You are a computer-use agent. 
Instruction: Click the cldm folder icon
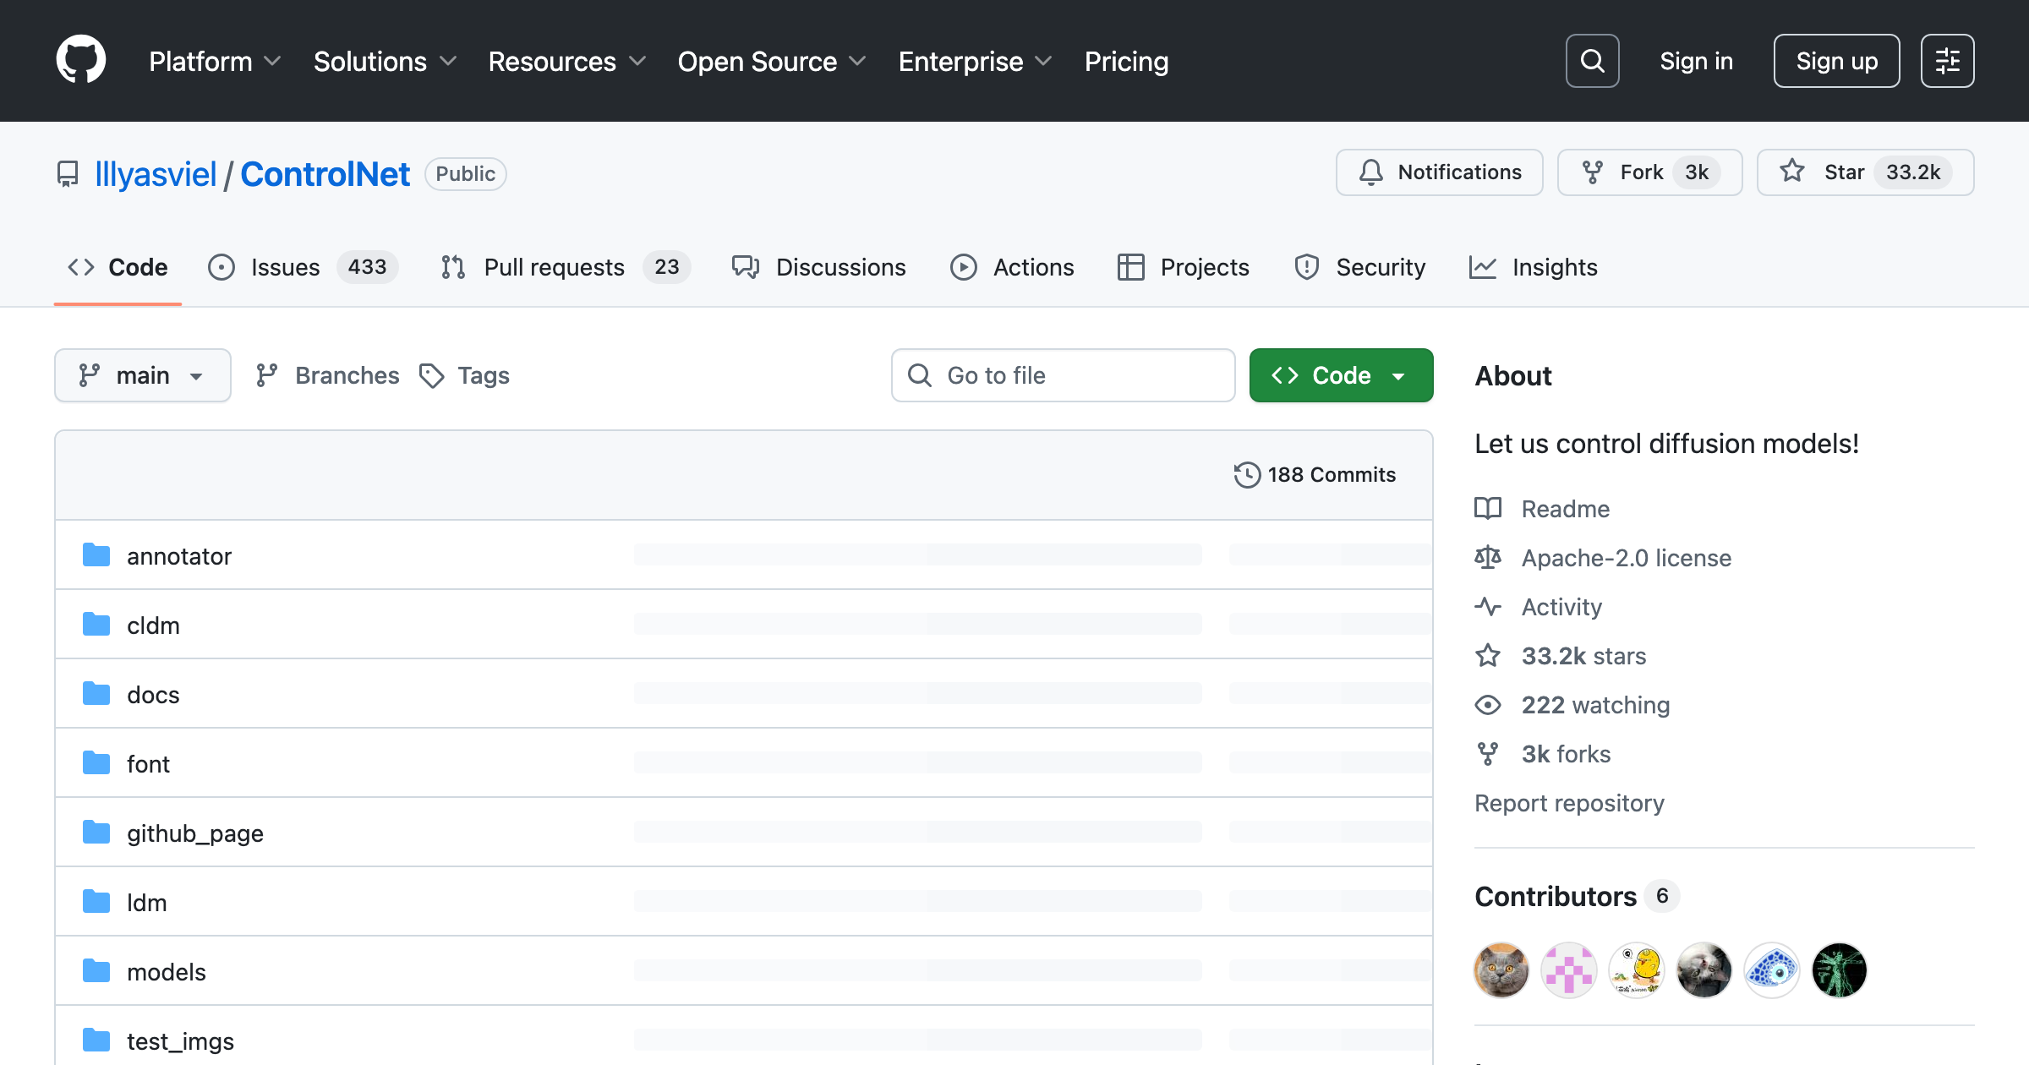point(96,625)
